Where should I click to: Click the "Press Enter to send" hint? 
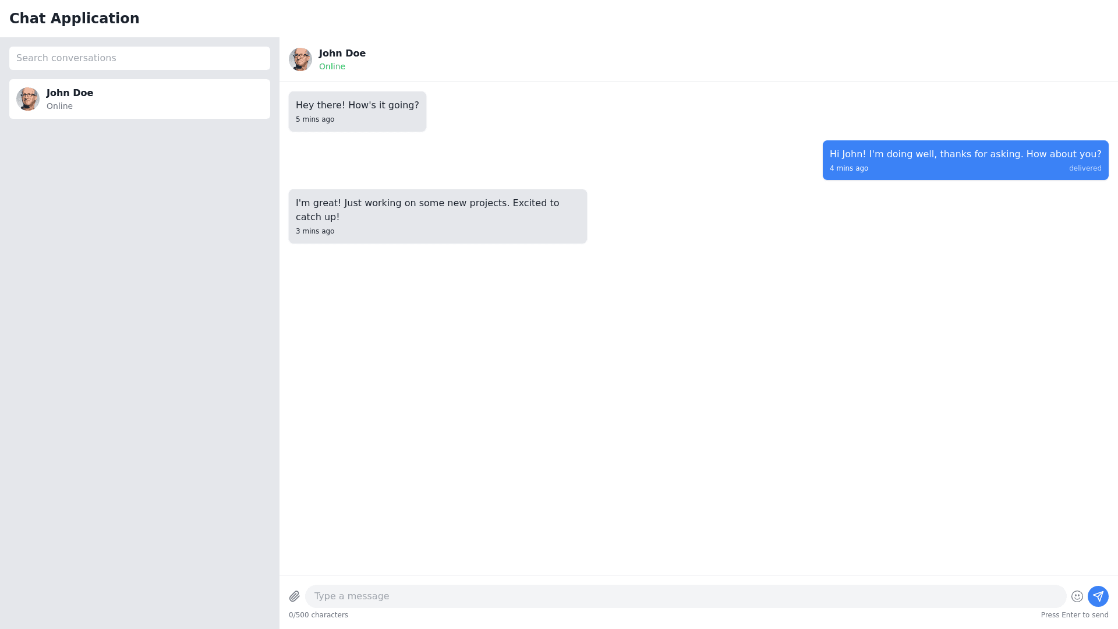click(x=1074, y=615)
